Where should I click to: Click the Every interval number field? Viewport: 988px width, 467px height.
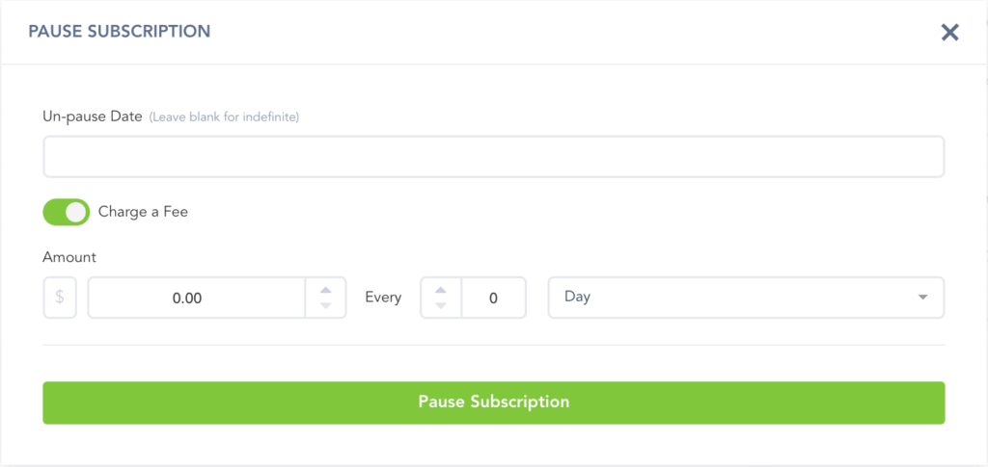pos(493,298)
